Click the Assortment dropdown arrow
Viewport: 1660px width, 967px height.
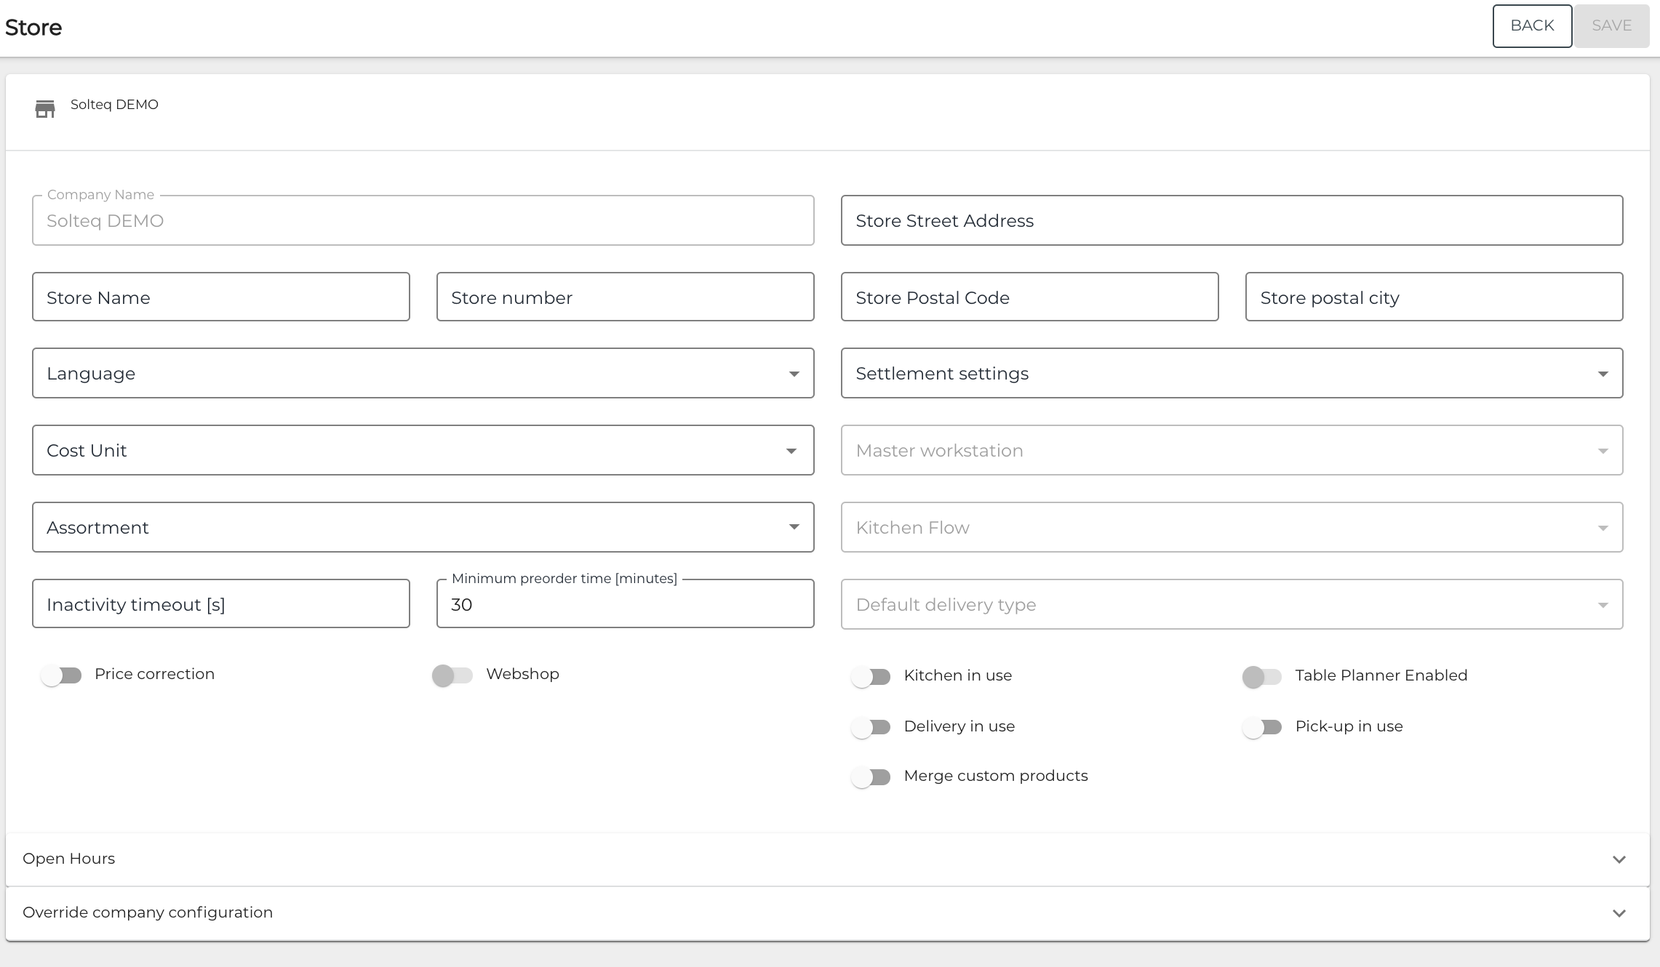pyautogui.click(x=794, y=528)
